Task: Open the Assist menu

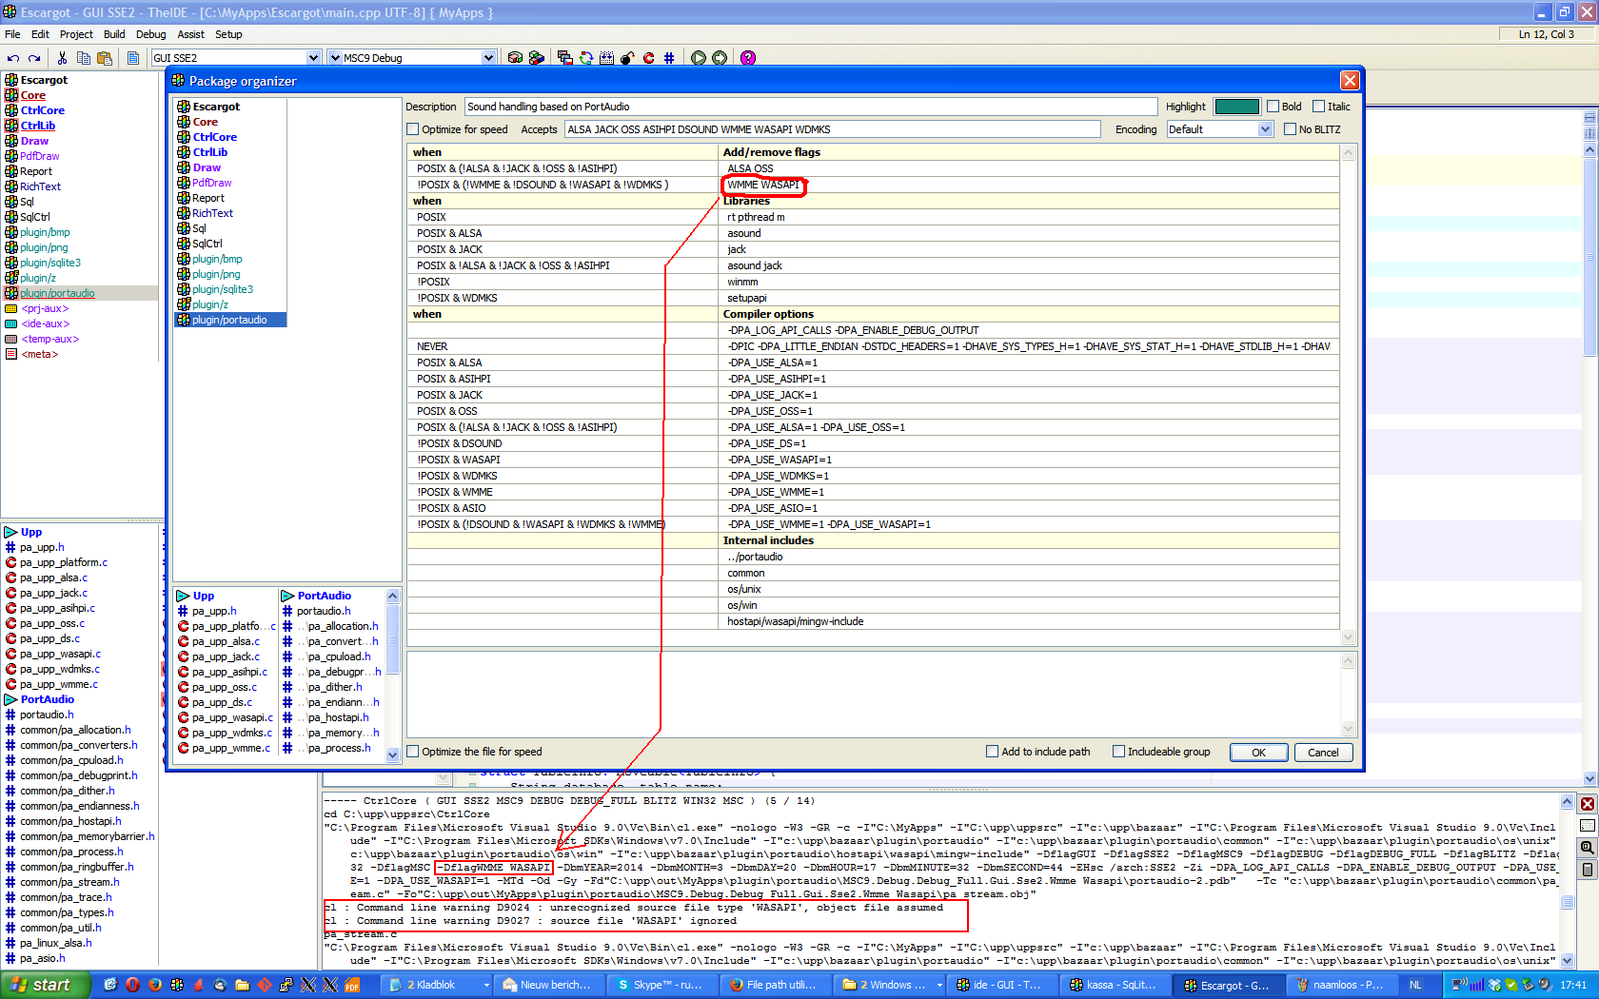Action: click(x=190, y=34)
